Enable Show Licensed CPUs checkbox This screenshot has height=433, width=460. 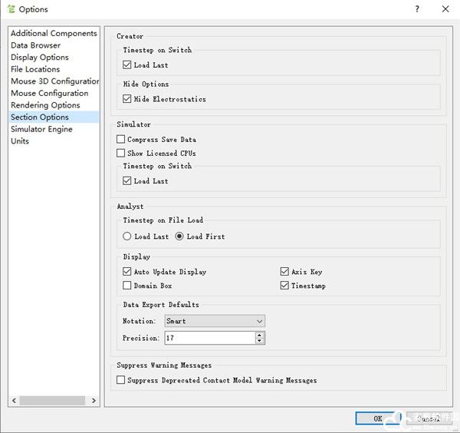coord(121,153)
